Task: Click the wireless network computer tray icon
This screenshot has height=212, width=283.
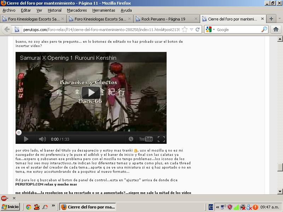Action: (224, 207)
